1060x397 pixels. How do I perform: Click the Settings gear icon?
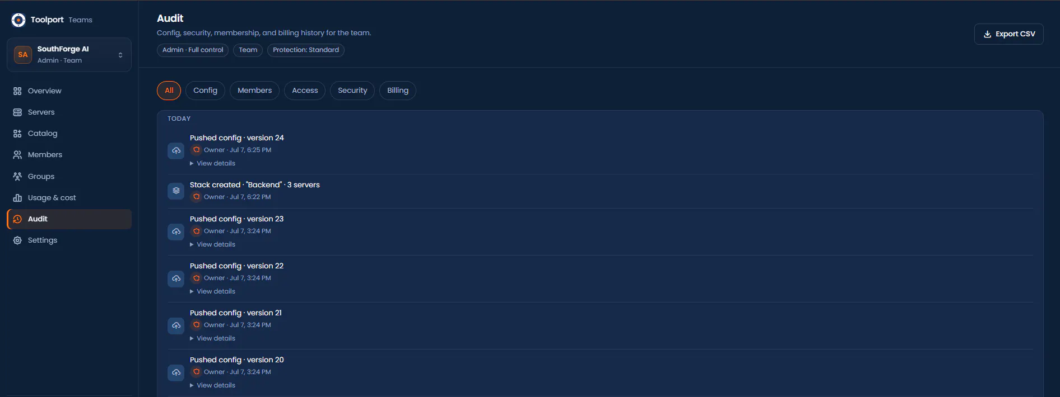point(17,240)
